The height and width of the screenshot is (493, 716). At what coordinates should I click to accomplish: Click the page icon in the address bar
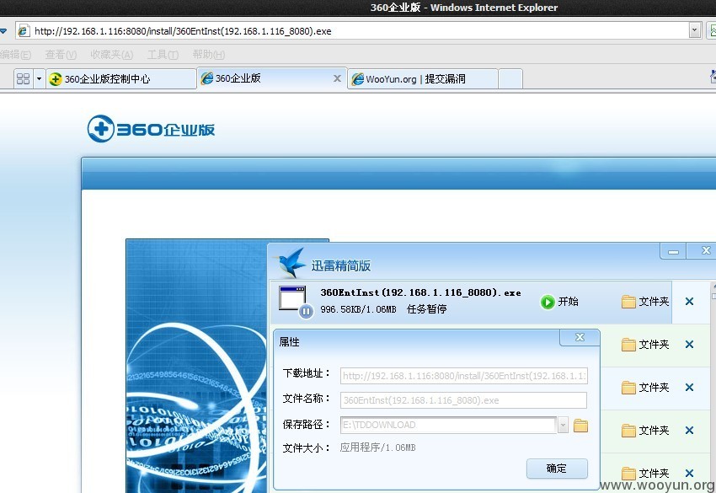tap(24, 31)
